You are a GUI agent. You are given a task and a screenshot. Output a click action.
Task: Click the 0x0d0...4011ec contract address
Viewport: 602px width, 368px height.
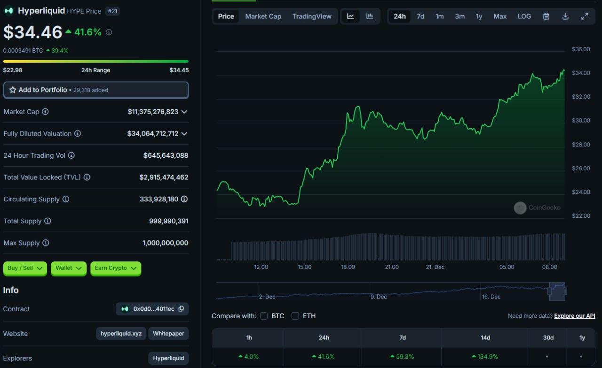[x=154, y=309]
